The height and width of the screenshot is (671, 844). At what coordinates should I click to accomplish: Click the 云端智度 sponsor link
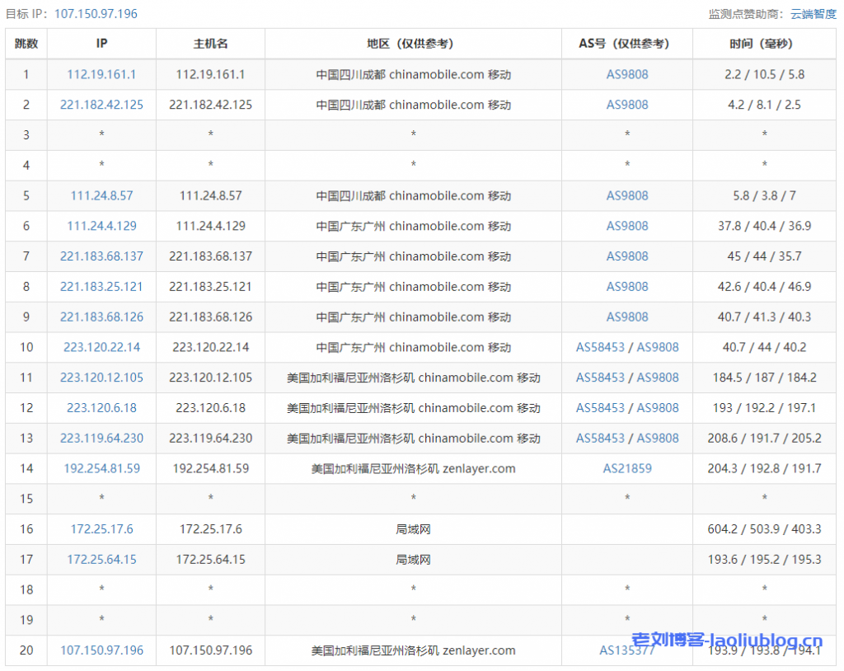pos(813,14)
